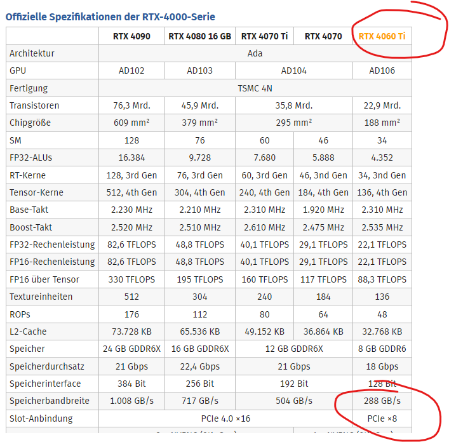Select the "16.384" FP32-ALUs value
The image size is (449, 442).
pos(131,157)
